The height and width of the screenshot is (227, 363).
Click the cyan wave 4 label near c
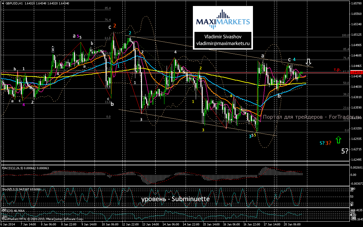(x=294, y=59)
